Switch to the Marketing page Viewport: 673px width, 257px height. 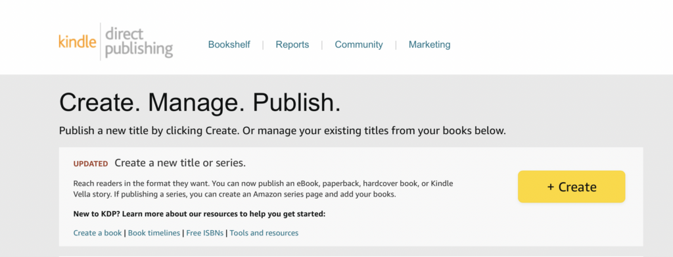coord(430,45)
